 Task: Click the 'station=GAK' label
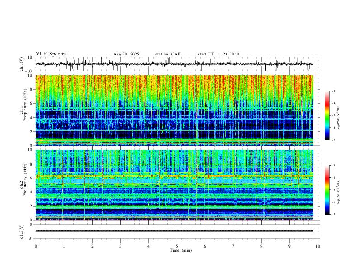[168, 54]
